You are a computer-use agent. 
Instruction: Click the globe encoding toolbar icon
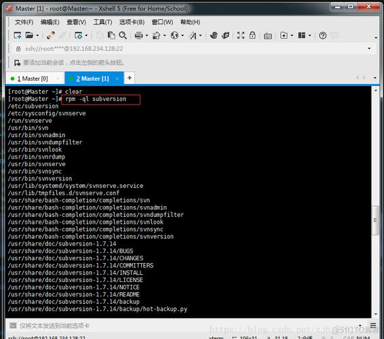click(174, 35)
